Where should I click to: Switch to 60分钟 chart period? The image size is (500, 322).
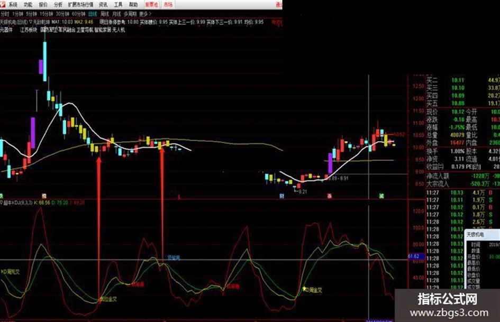pyautogui.click(x=79, y=14)
